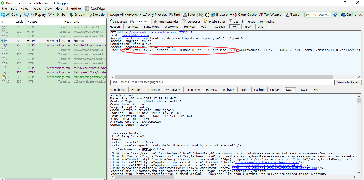
Task: Click the View in Notepad button
Action: coord(348,82)
